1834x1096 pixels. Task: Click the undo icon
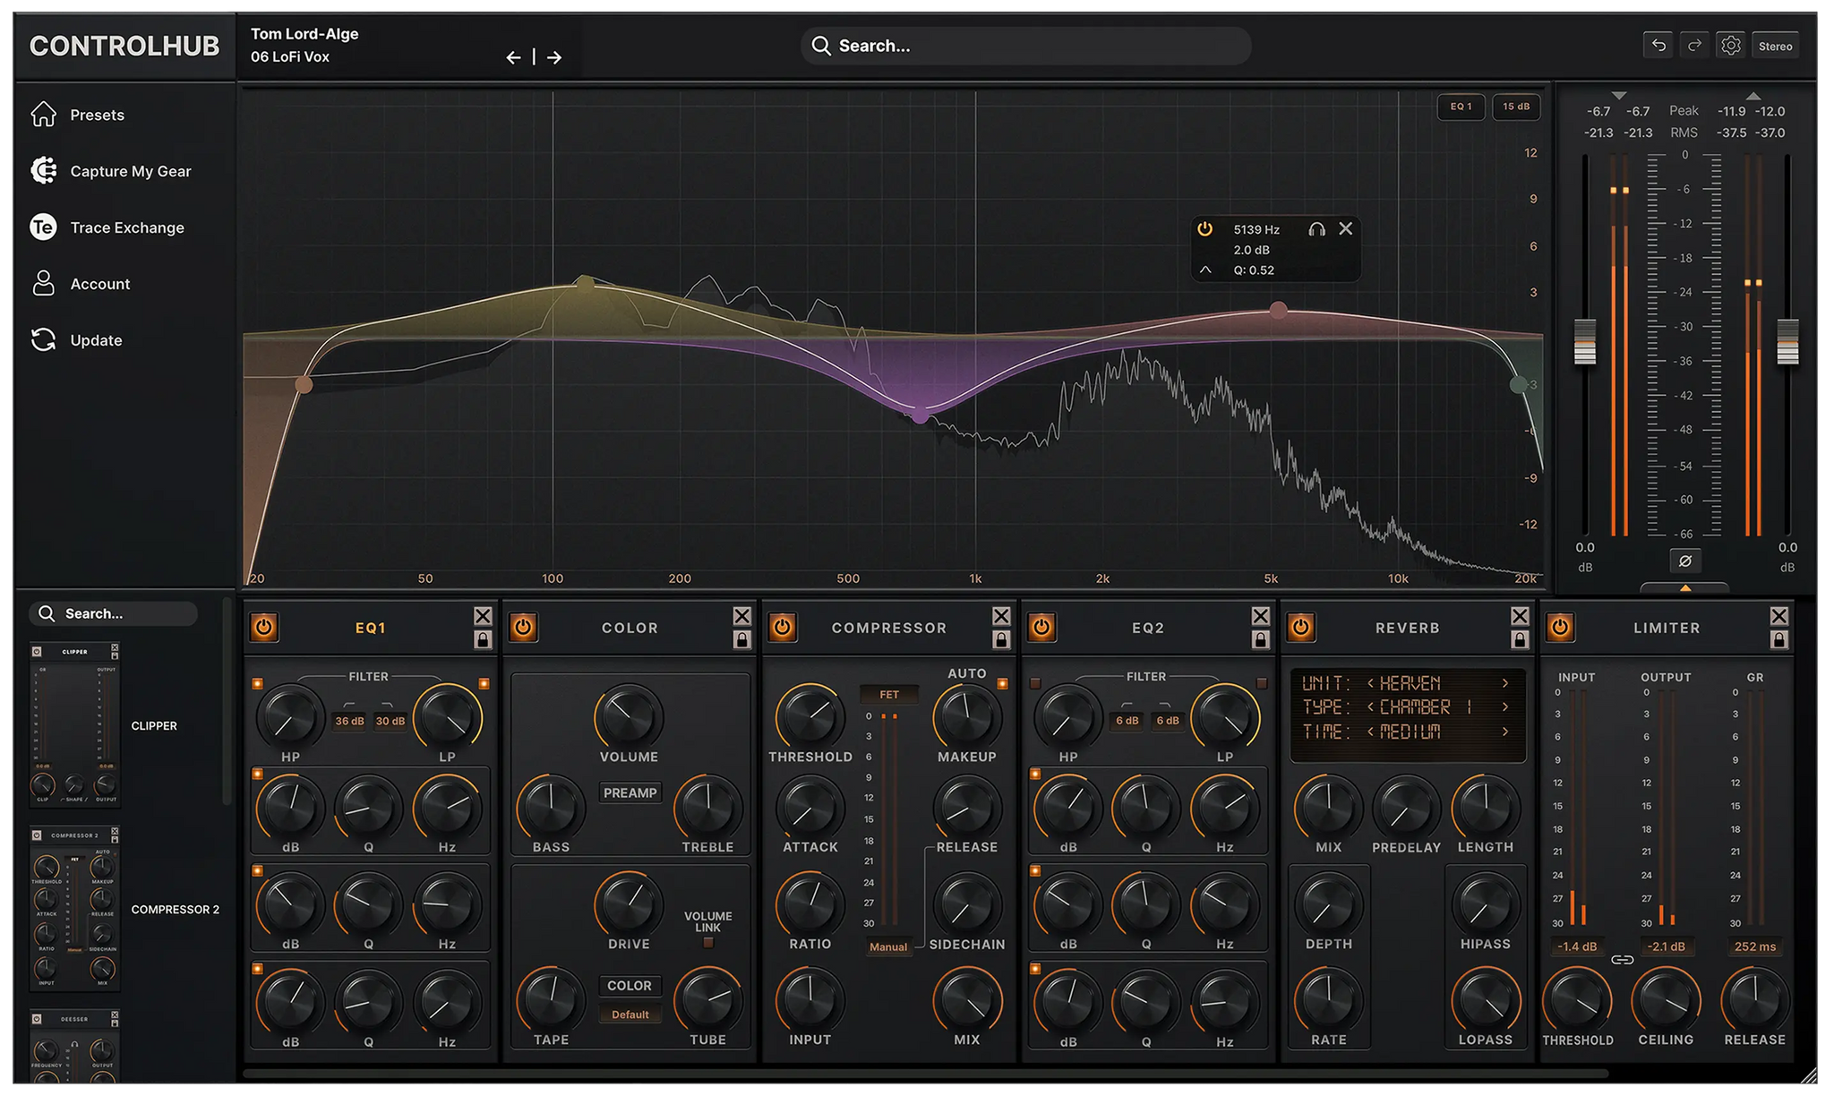[1658, 46]
